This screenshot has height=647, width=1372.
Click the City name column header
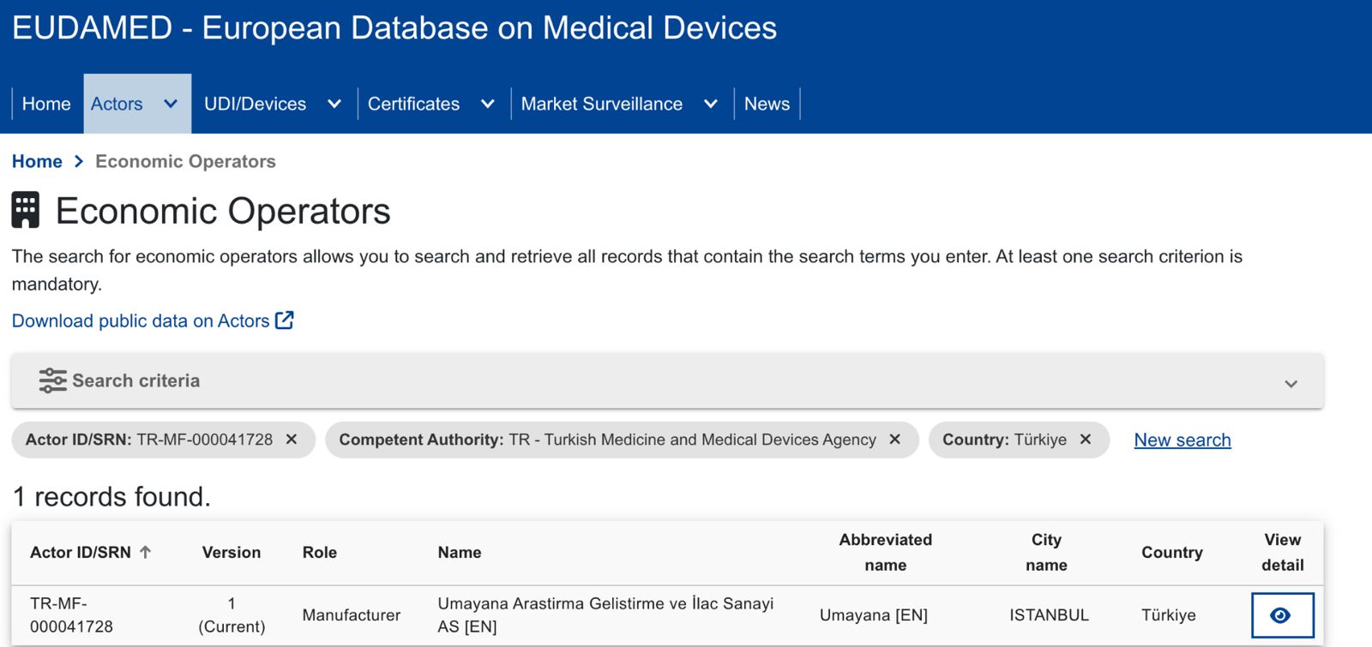[x=1046, y=553]
